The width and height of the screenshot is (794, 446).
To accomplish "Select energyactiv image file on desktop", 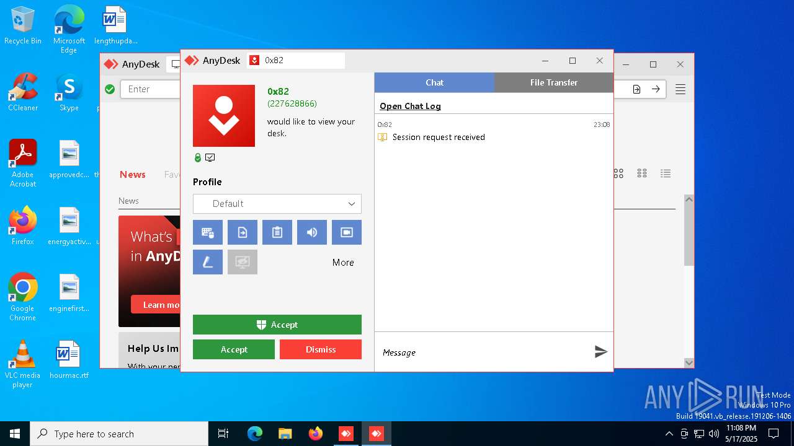I will pos(69,225).
